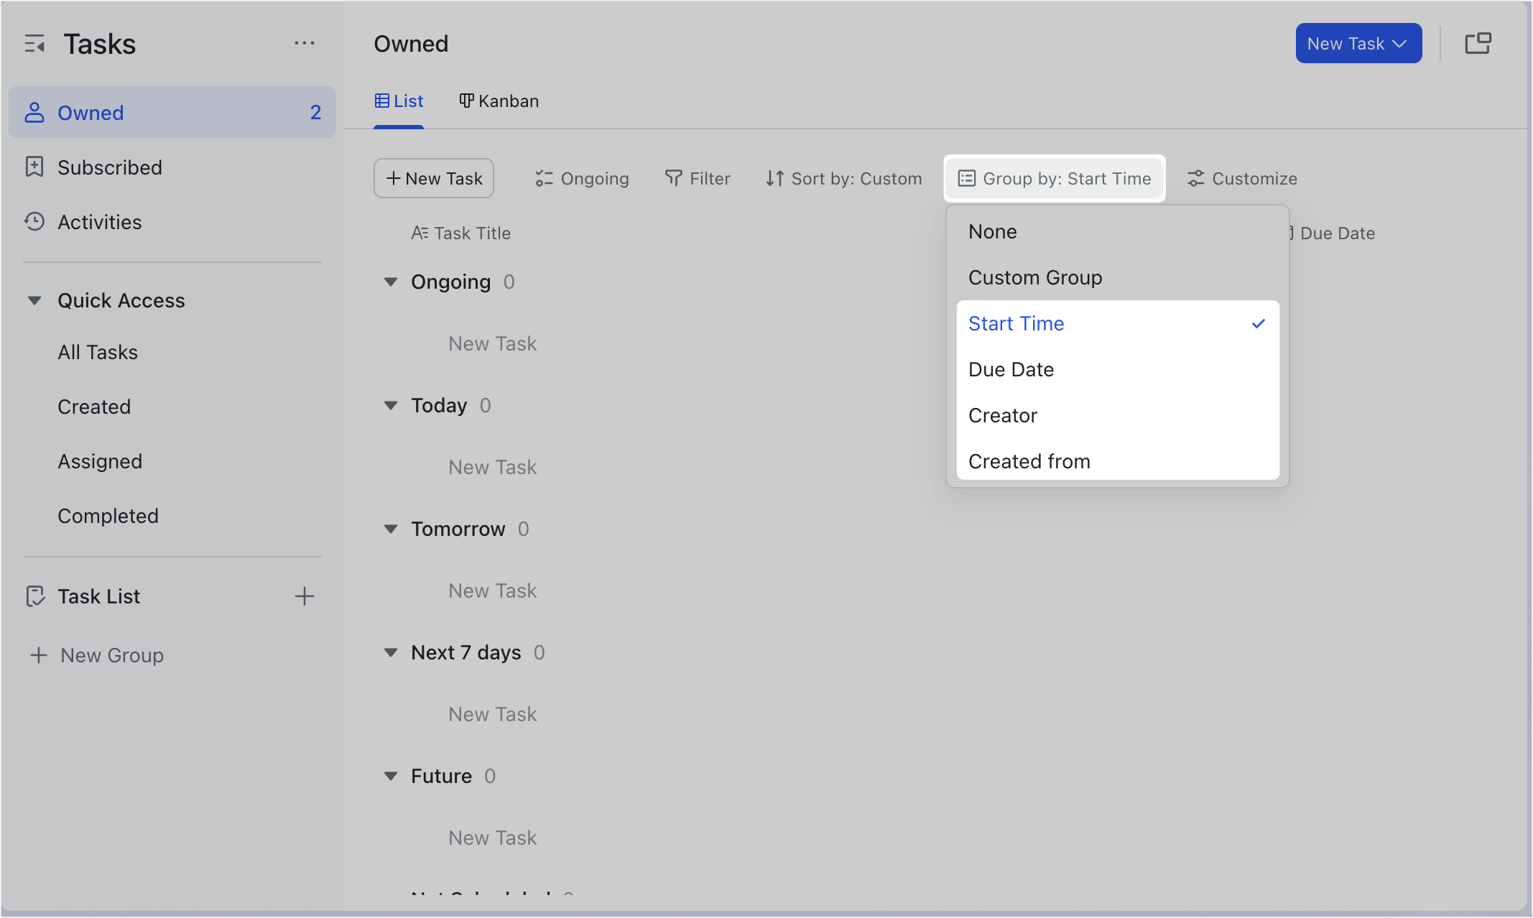Image resolution: width=1533 pixels, height=918 pixels.
Task: Select Start Time grouping option
Action: 1118,323
